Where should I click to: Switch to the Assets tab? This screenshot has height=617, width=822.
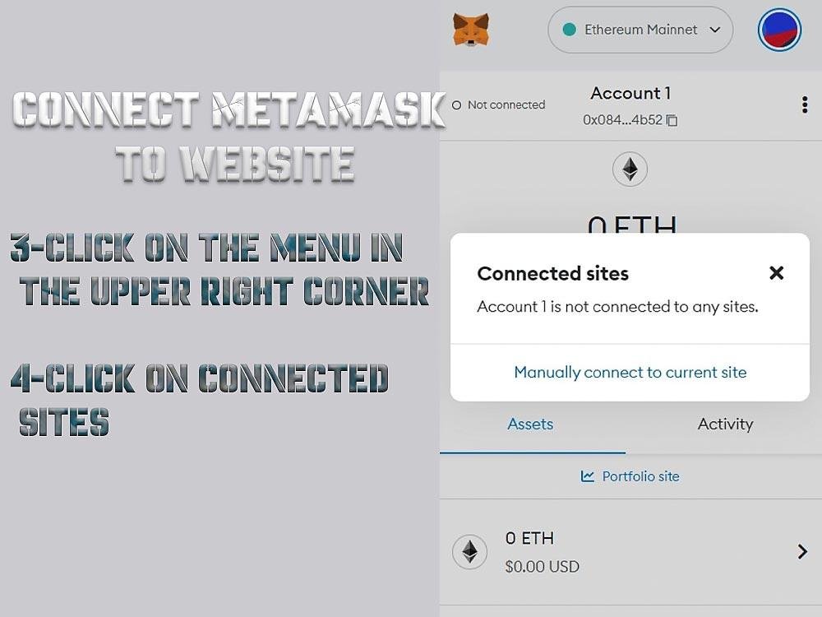530,424
